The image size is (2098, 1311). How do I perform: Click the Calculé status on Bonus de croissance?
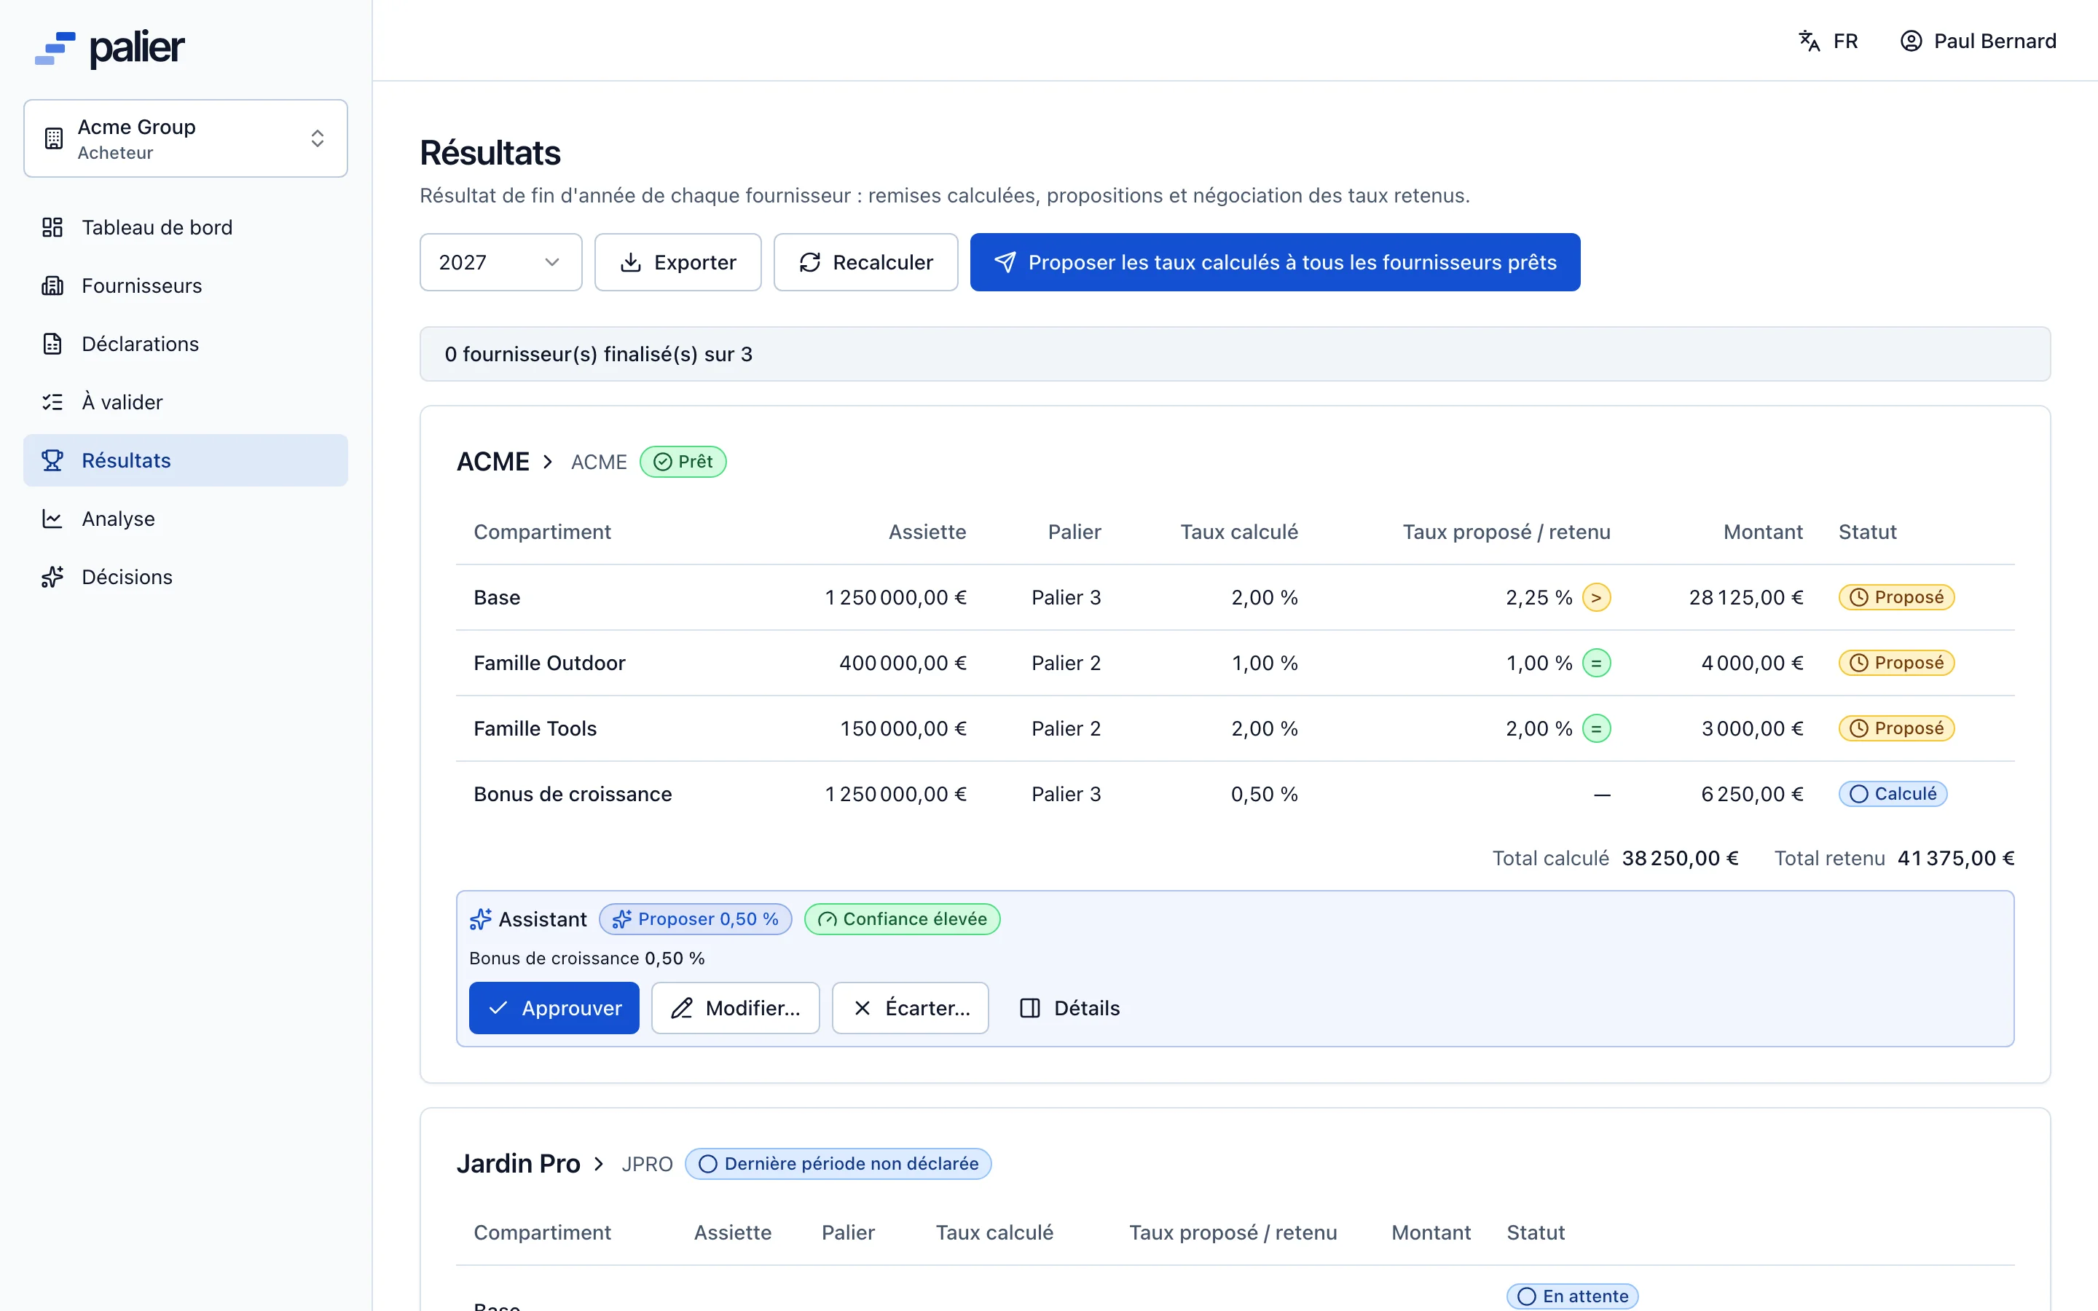[1893, 793]
